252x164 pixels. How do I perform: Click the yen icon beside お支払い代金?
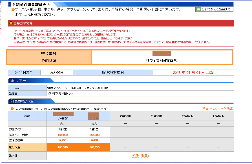coord(12,101)
